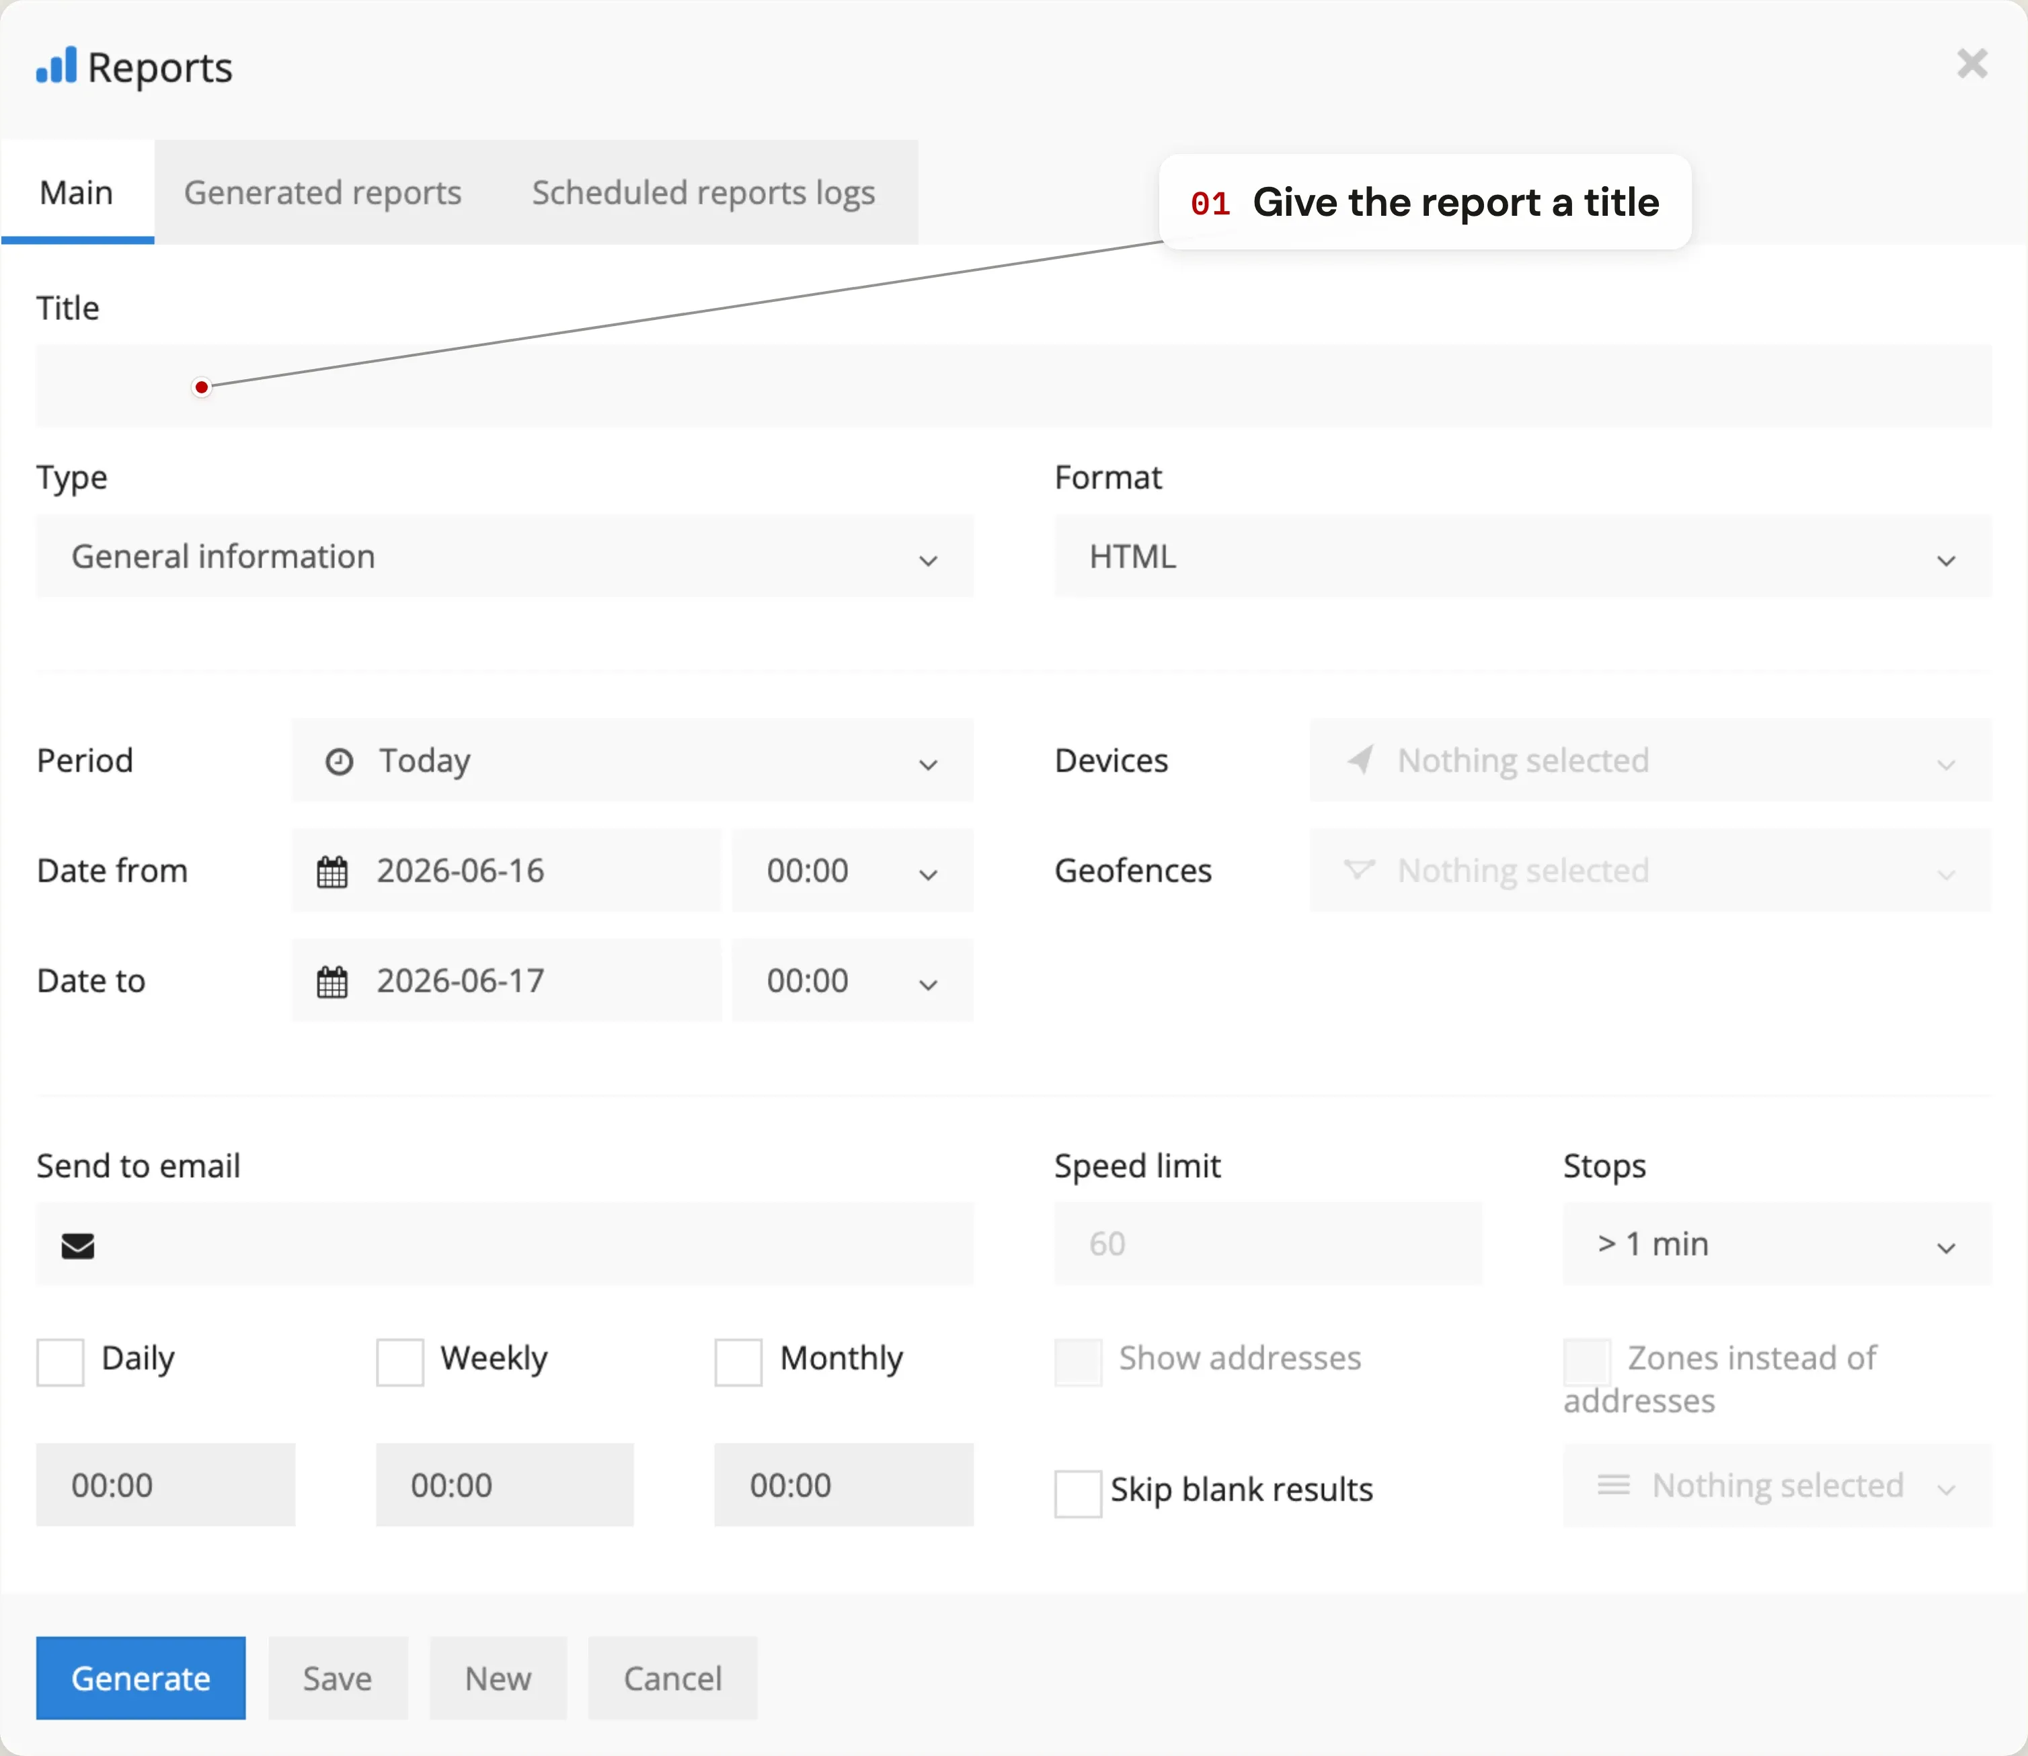The image size is (2028, 1756).
Task: Click the New button
Action: point(498,1677)
